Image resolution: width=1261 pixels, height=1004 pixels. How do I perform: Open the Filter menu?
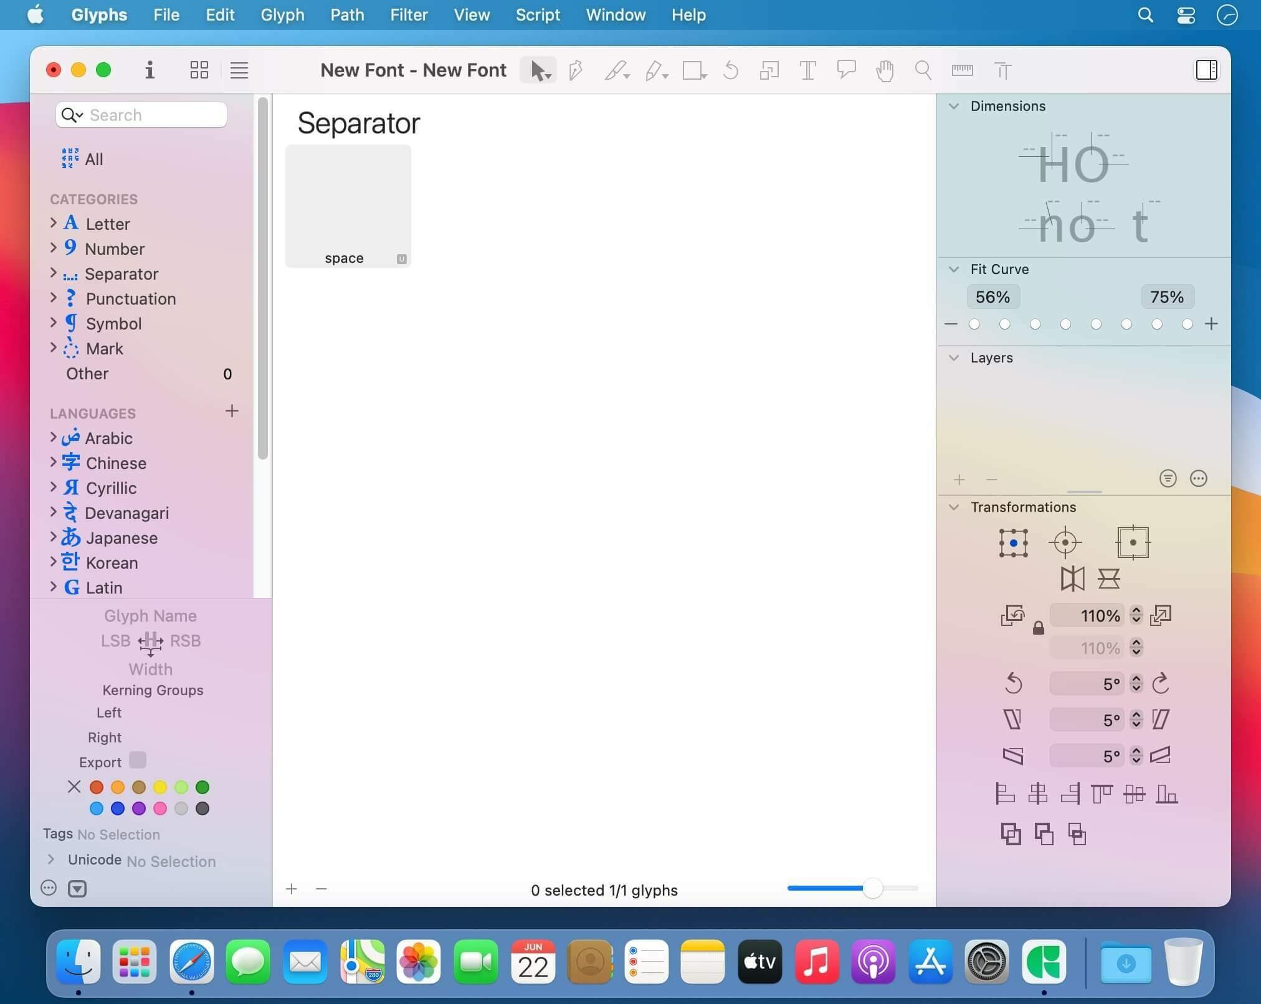coord(409,15)
